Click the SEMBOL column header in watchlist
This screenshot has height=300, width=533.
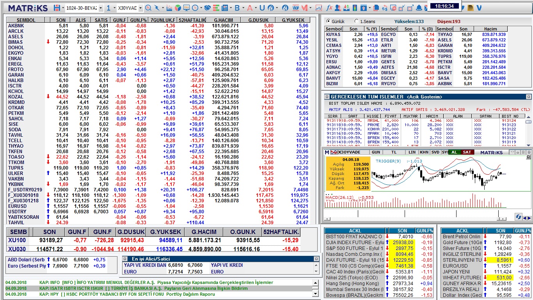click(x=26, y=20)
